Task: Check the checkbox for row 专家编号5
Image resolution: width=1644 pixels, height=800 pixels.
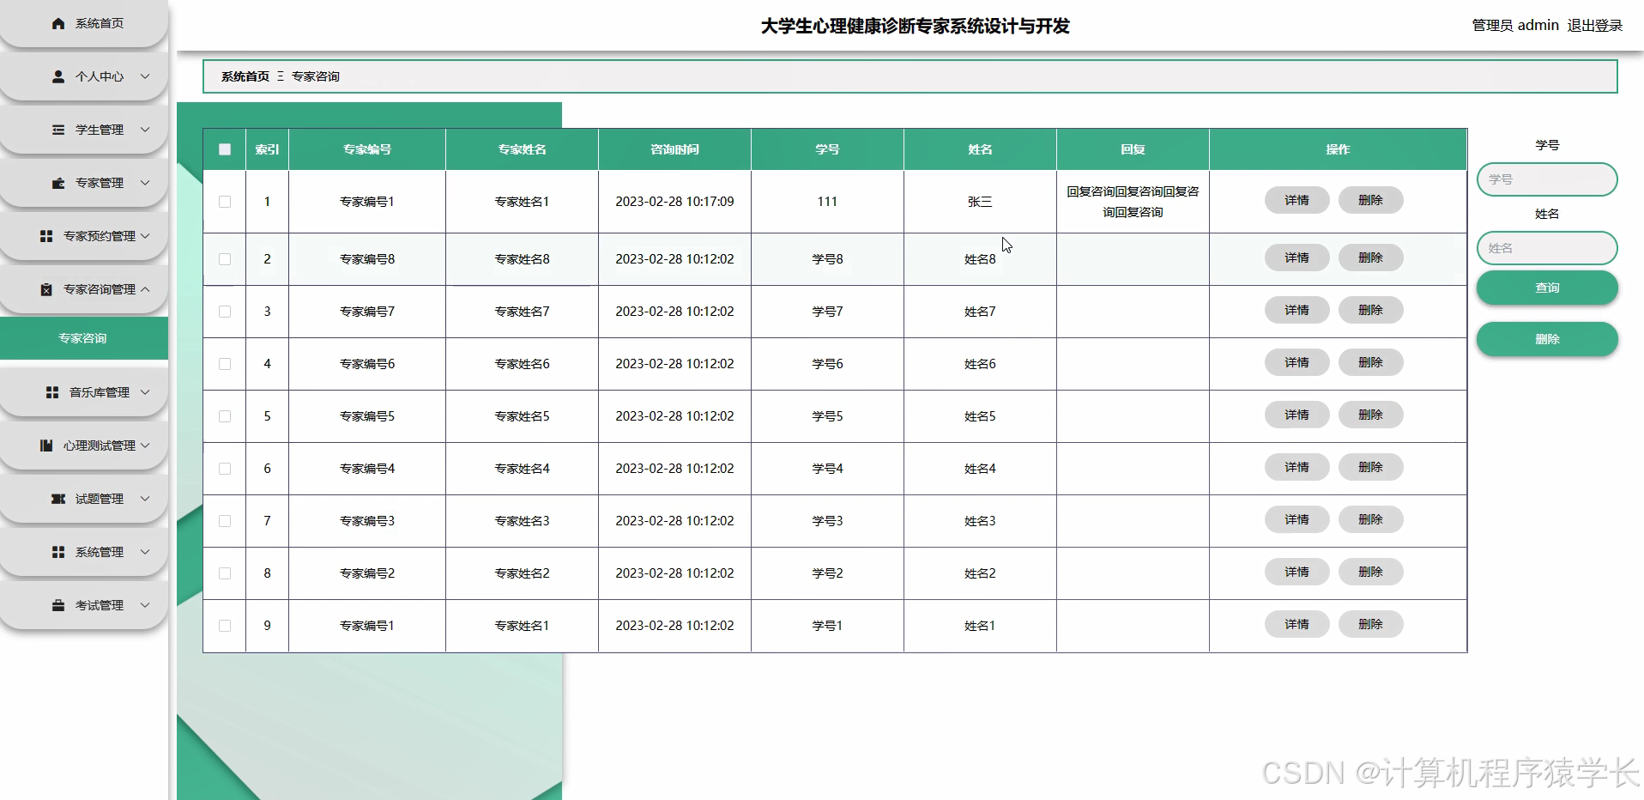Action: tap(225, 416)
